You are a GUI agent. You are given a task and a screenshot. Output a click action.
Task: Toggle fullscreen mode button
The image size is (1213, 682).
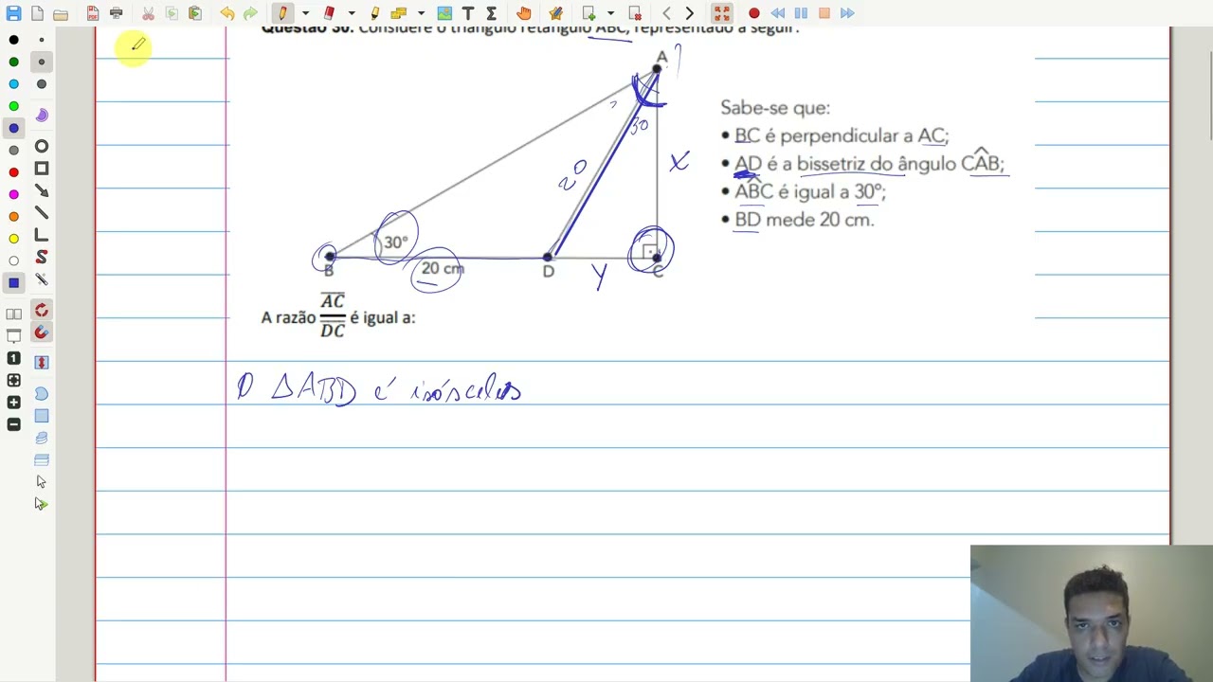tap(722, 13)
